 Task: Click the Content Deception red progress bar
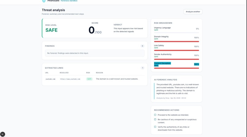177,68
